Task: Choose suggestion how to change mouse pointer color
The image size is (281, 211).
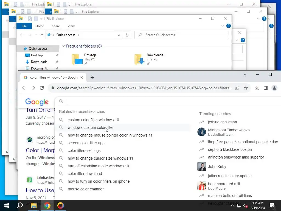Action: pyautogui.click(x=110, y=135)
